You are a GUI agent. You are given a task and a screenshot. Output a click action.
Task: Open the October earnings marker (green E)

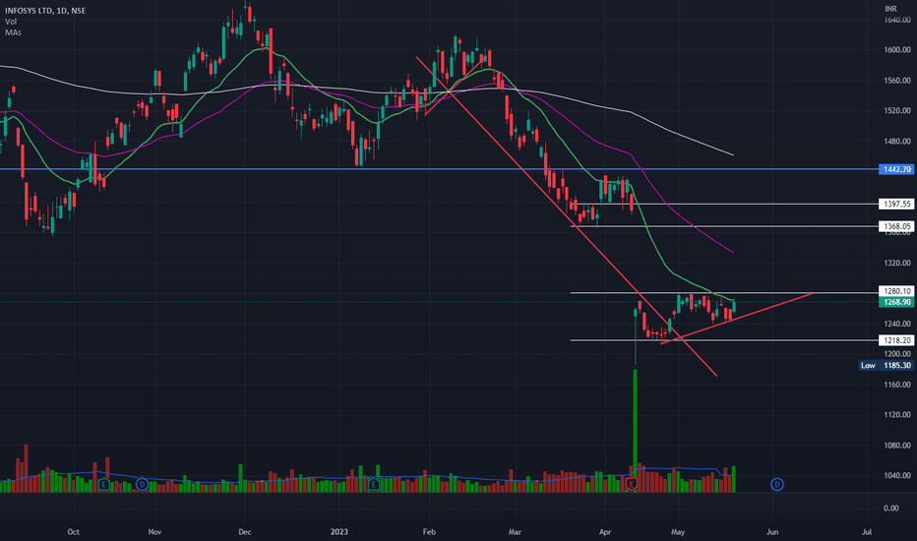tap(103, 484)
